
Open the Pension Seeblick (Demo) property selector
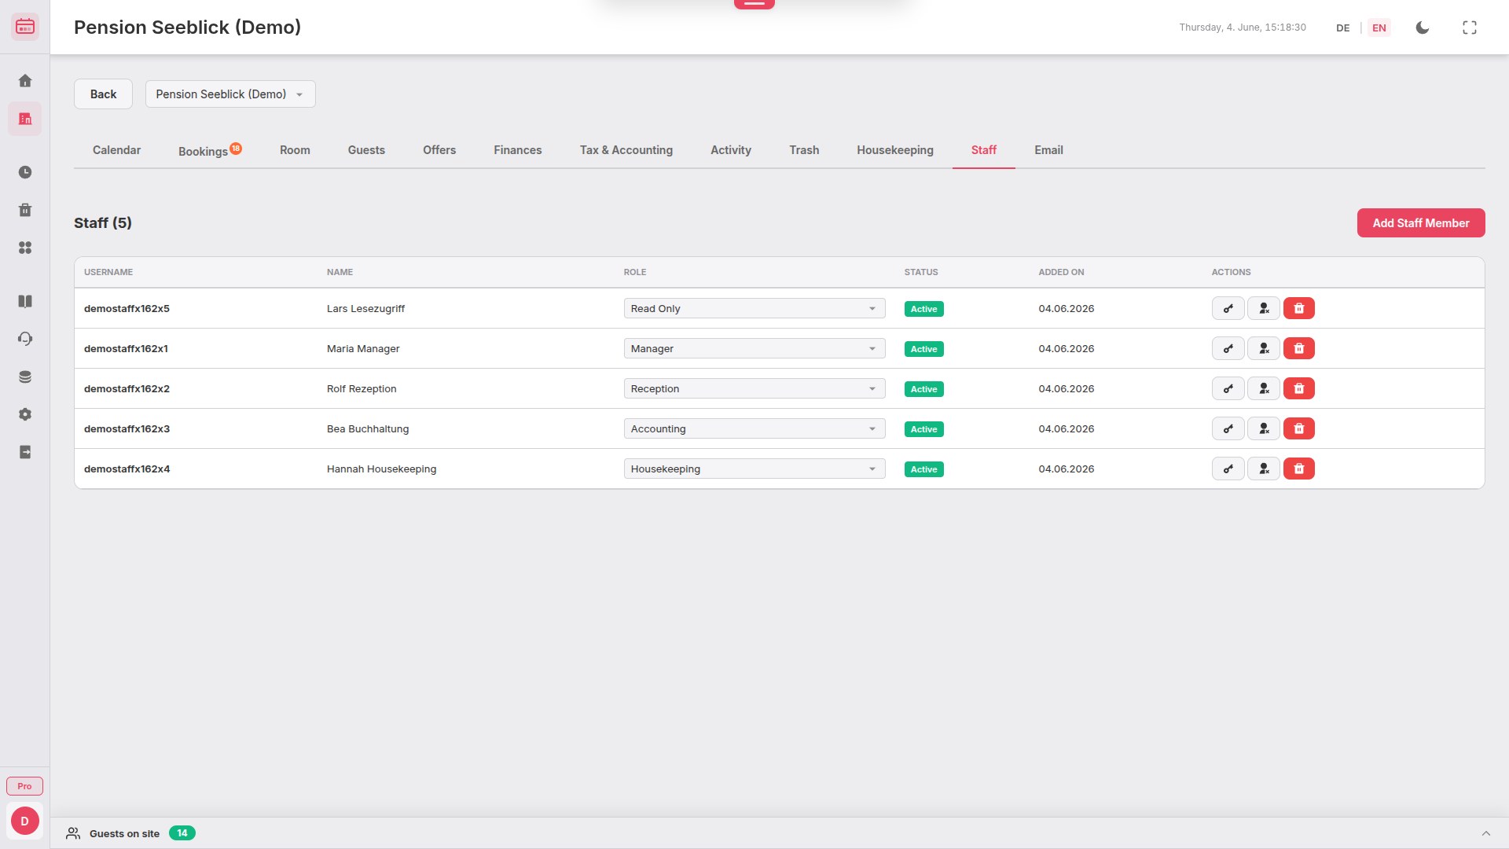coord(230,94)
